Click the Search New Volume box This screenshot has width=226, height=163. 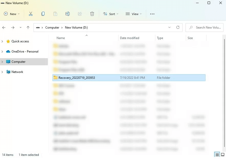[204, 27]
